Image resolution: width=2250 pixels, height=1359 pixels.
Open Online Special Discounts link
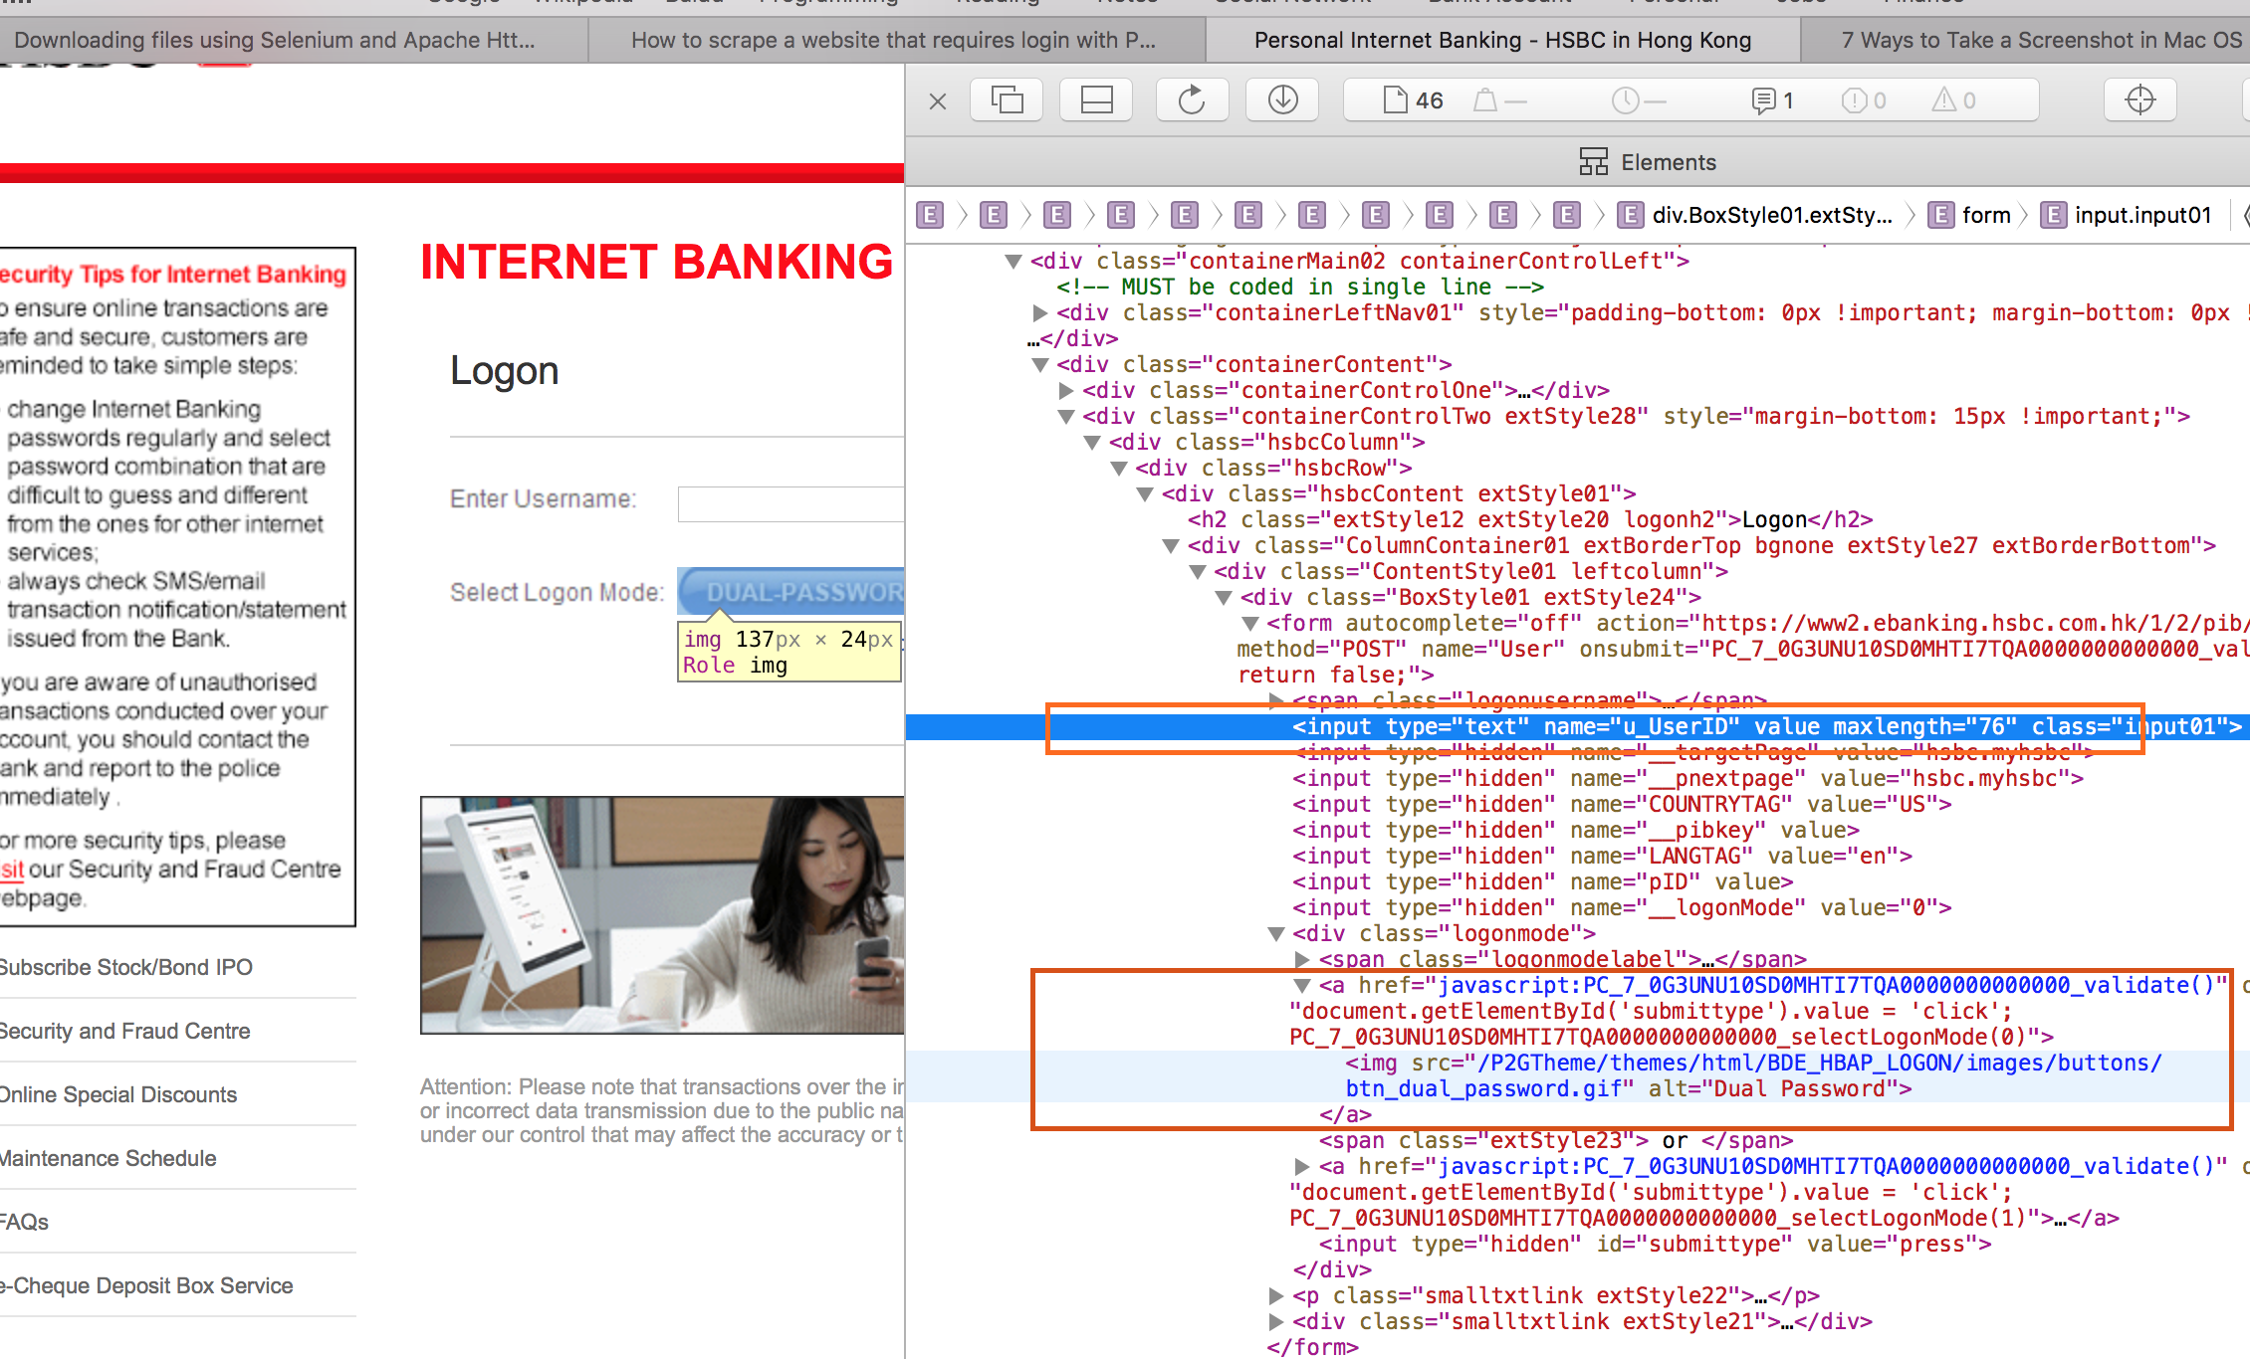(x=118, y=1094)
